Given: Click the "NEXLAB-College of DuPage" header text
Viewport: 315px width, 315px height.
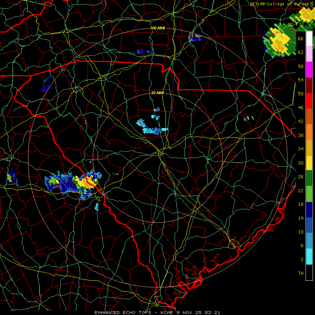Looking at the screenshot, I should (x=279, y=4).
